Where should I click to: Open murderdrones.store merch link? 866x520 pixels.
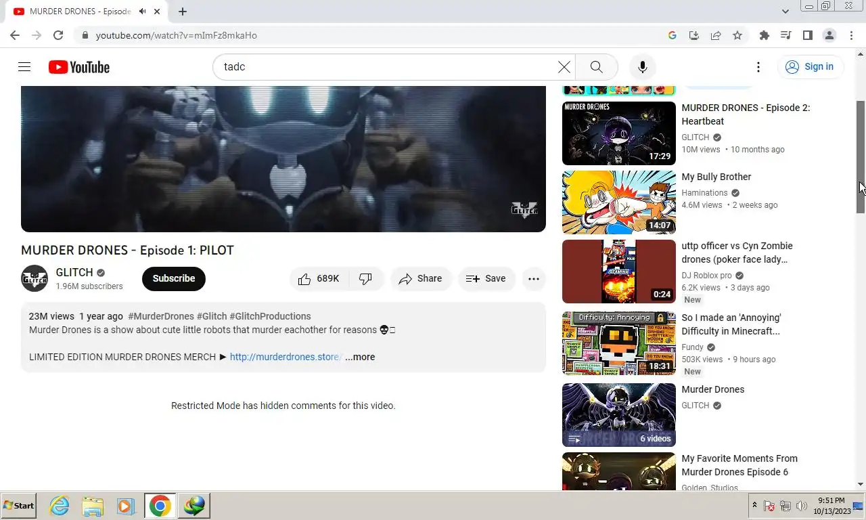tap(286, 357)
